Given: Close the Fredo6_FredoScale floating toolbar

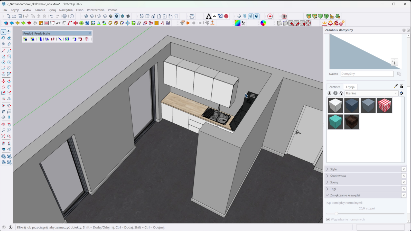Looking at the screenshot, I should tap(90, 33).
